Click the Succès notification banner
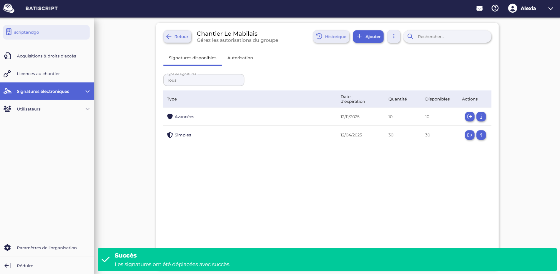The height and width of the screenshot is (274, 560). coord(327,260)
